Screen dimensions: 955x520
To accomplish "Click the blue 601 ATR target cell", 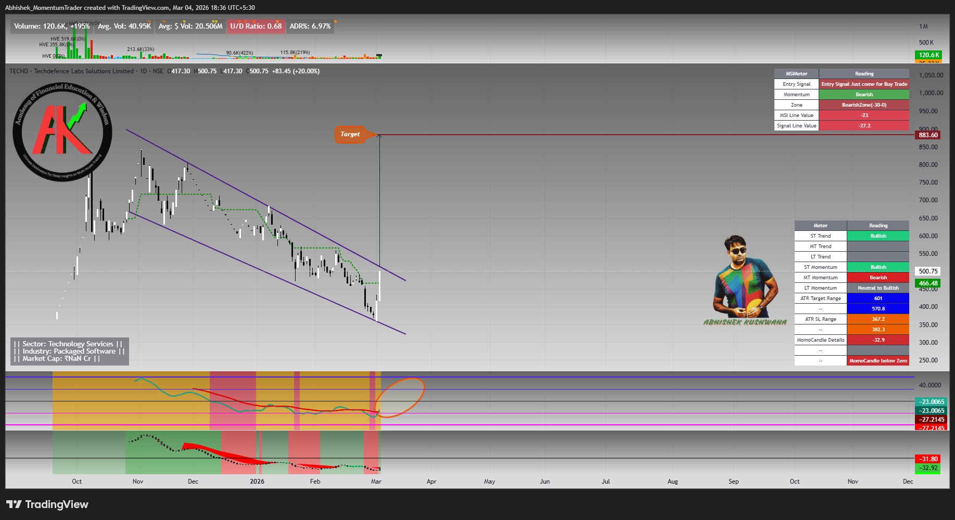I will coord(878,298).
